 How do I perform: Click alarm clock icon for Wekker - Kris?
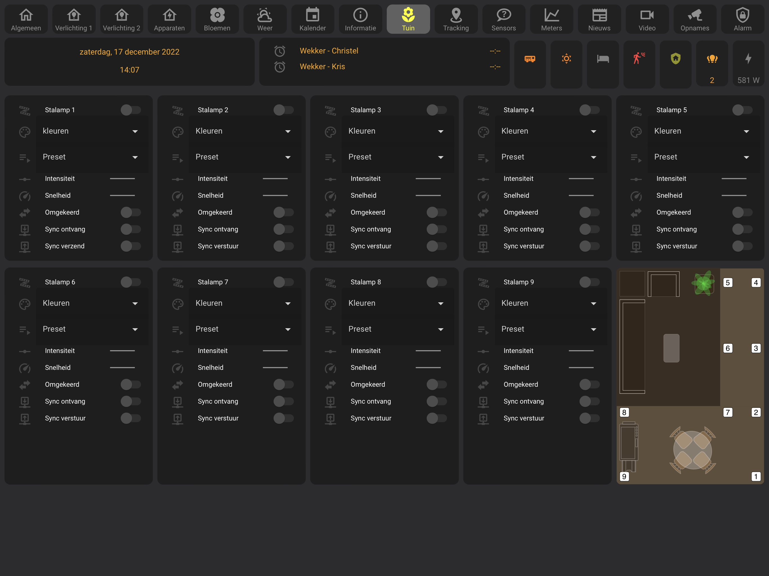[x=280, y=67]
